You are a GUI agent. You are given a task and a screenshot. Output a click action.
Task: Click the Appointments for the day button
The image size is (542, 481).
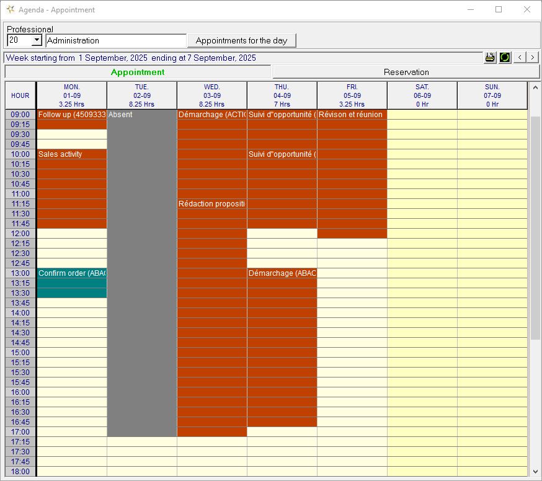241,40
